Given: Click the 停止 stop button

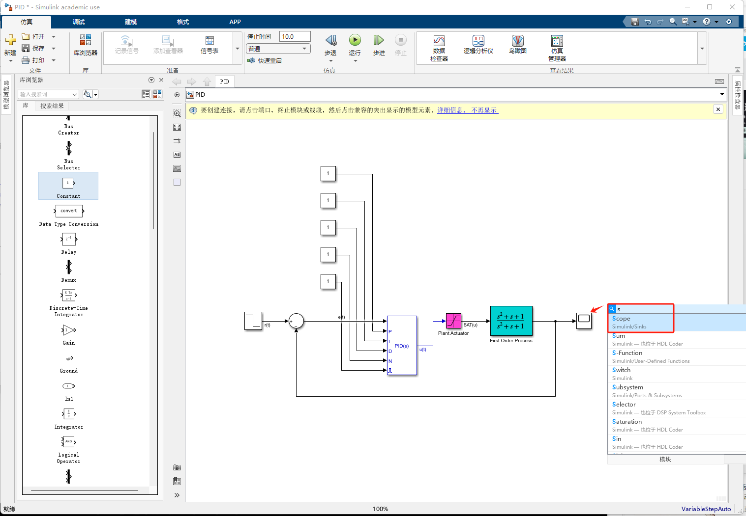Looking at the screenshot, I should 401,45.
